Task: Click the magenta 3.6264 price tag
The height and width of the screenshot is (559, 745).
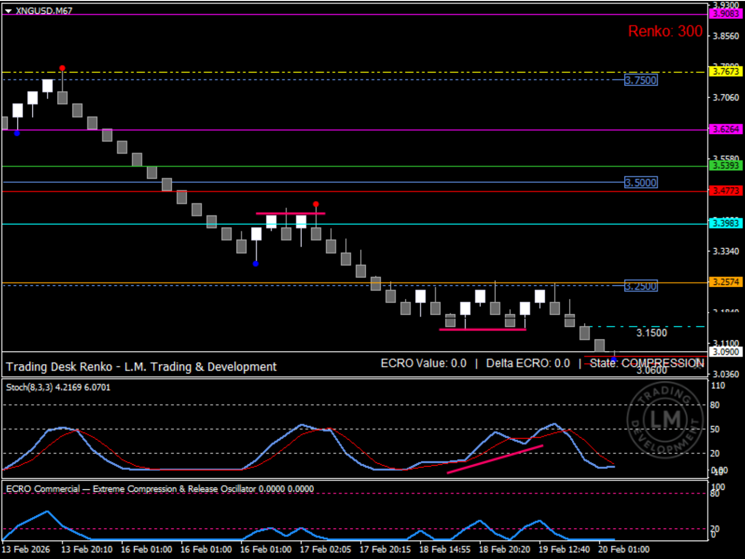Action: (x=726, y=129)
